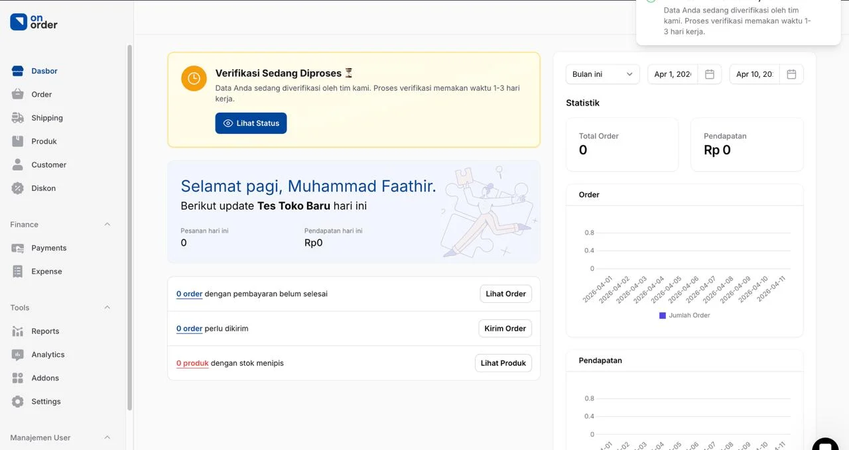
Task: Collapse the Finance section
Action: tap(107, 225)
